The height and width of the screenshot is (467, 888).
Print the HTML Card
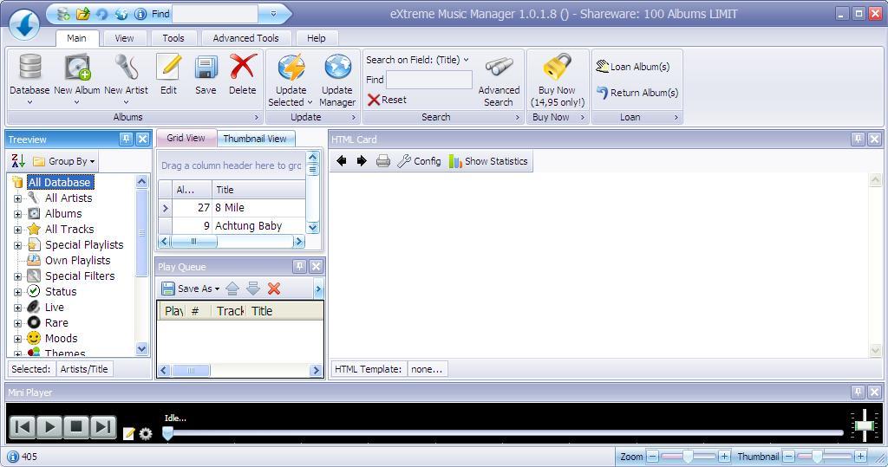[382, 161]
